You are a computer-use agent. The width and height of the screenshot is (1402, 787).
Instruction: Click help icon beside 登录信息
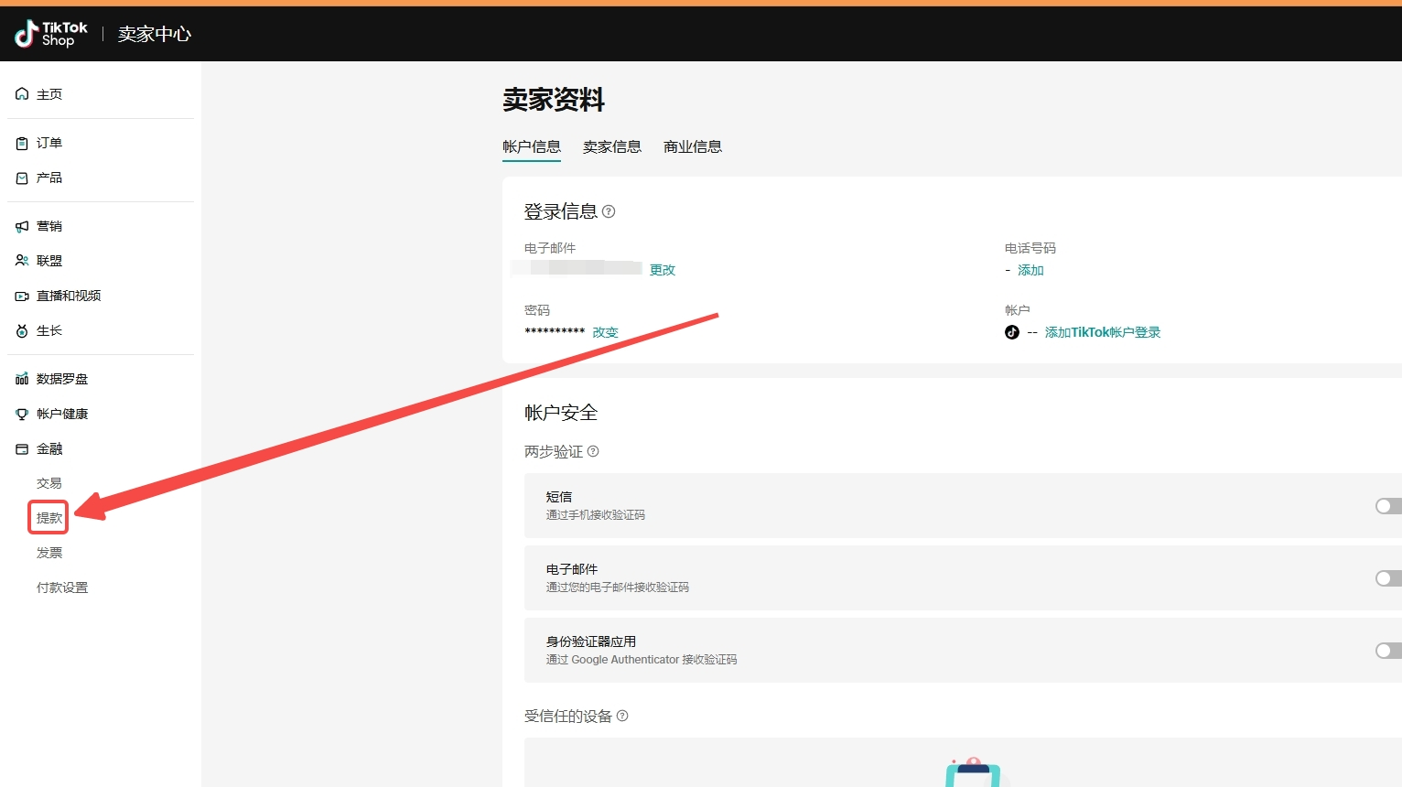(x=609, y=211)
